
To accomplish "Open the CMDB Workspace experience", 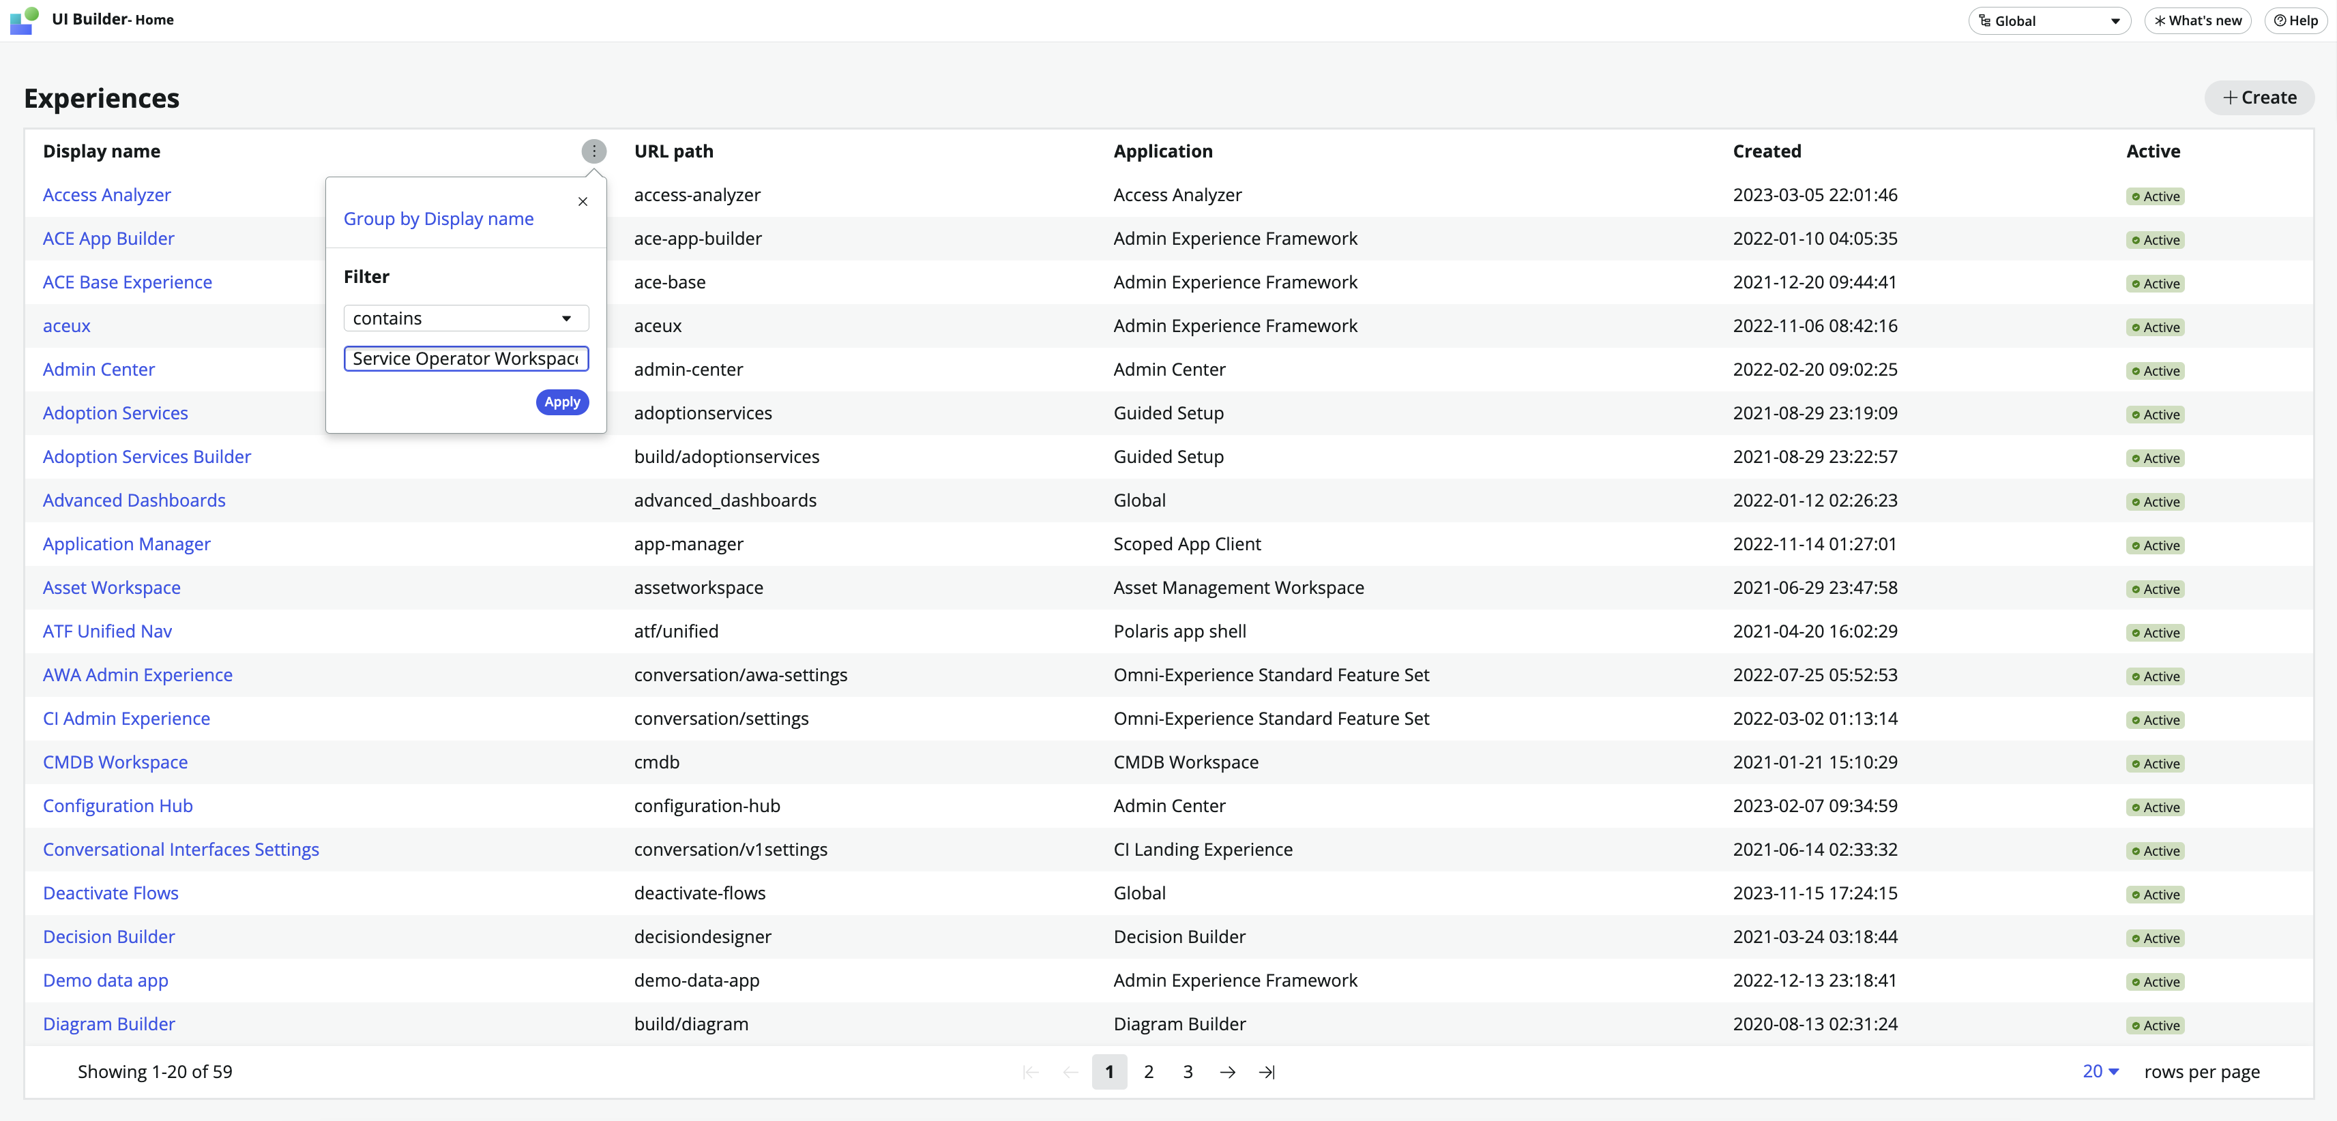I will pos(115,762).
